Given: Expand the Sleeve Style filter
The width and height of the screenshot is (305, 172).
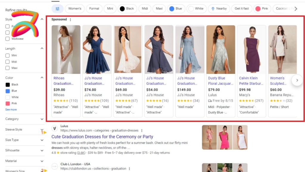Looking at the screenshot, I should (x=42, y=129).
